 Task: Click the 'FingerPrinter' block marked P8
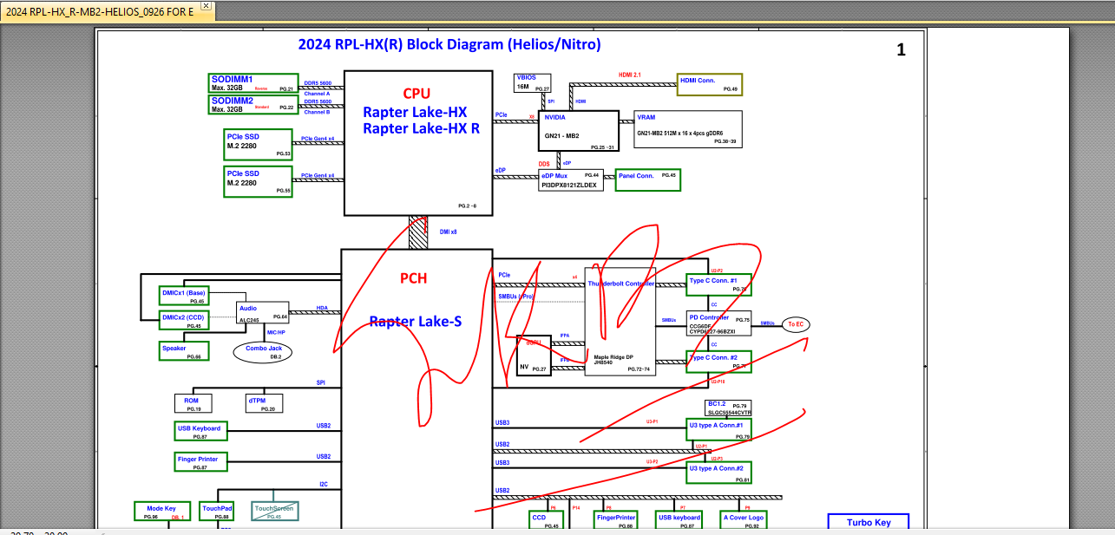click(x=616, y=521)
